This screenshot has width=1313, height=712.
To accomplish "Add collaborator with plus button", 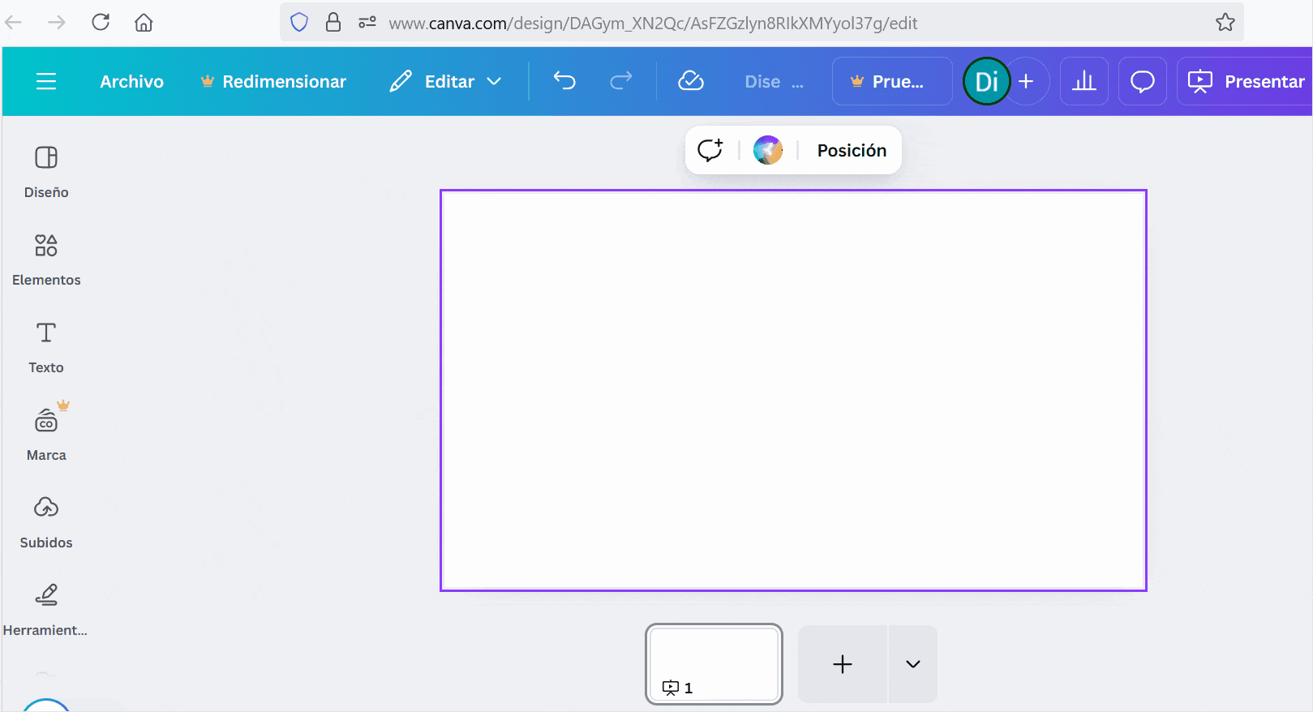I will pyautogui.click(x=1027, y=81).
